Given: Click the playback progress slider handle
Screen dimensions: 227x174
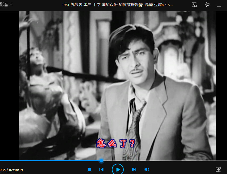Looking at the screenshot, I should pyautogui.click(x=101, y=160).
